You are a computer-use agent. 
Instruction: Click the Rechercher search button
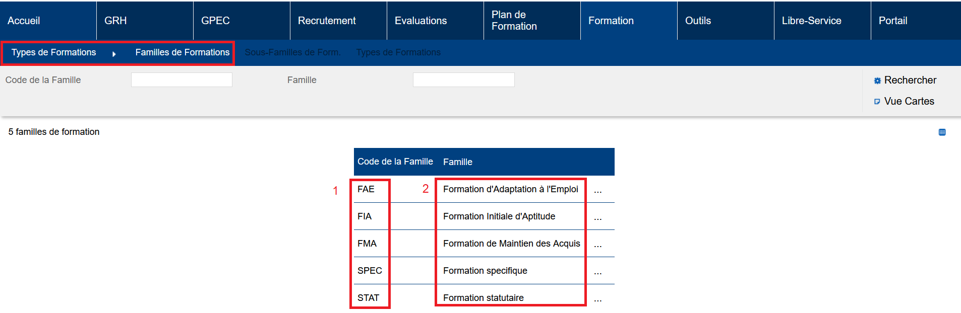click(910, 80)
